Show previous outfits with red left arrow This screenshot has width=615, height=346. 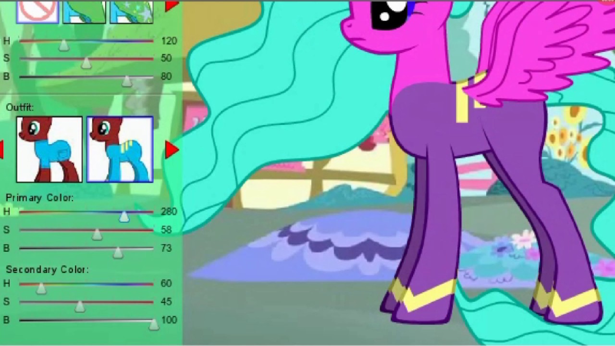[x=1, y=149]
